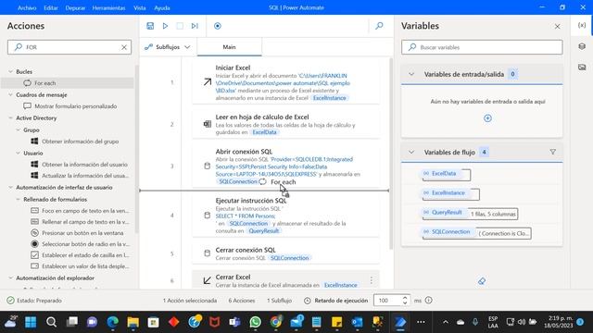
Task: Open WhatsApp from taskbar
Action: [x=256, y=322]
